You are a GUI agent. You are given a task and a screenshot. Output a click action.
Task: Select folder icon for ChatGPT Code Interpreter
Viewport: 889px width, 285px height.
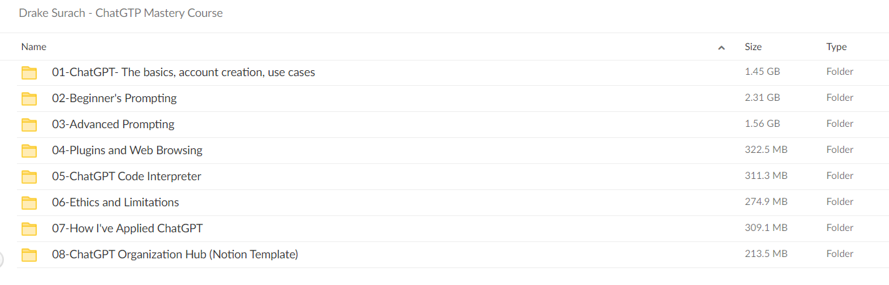(x=29, y=176)
